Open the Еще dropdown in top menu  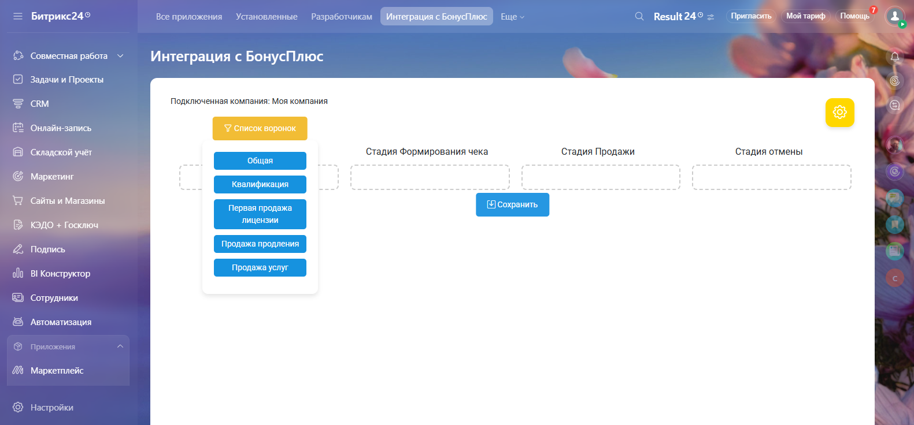click(x=512, y=17)
